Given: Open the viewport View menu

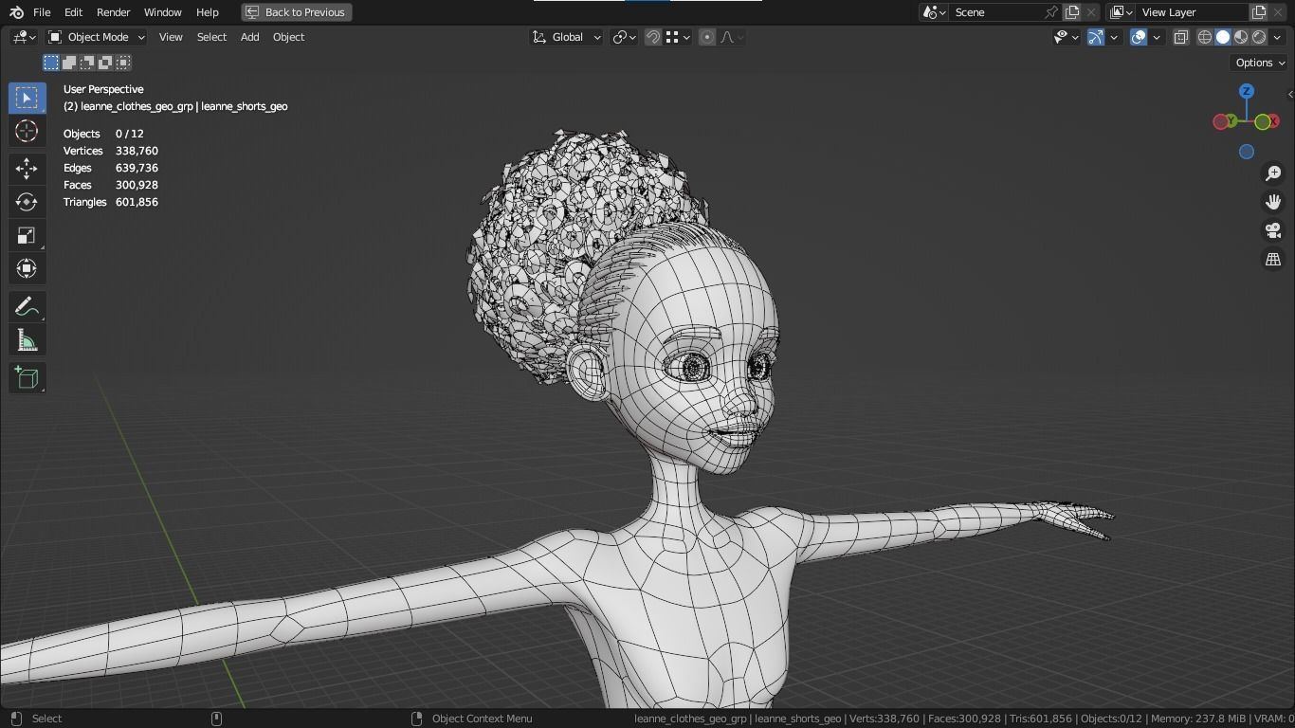Looking at the screenshot, I should tap(171, 37).
